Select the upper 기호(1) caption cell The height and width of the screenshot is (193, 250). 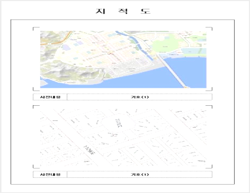click(139, 97)
